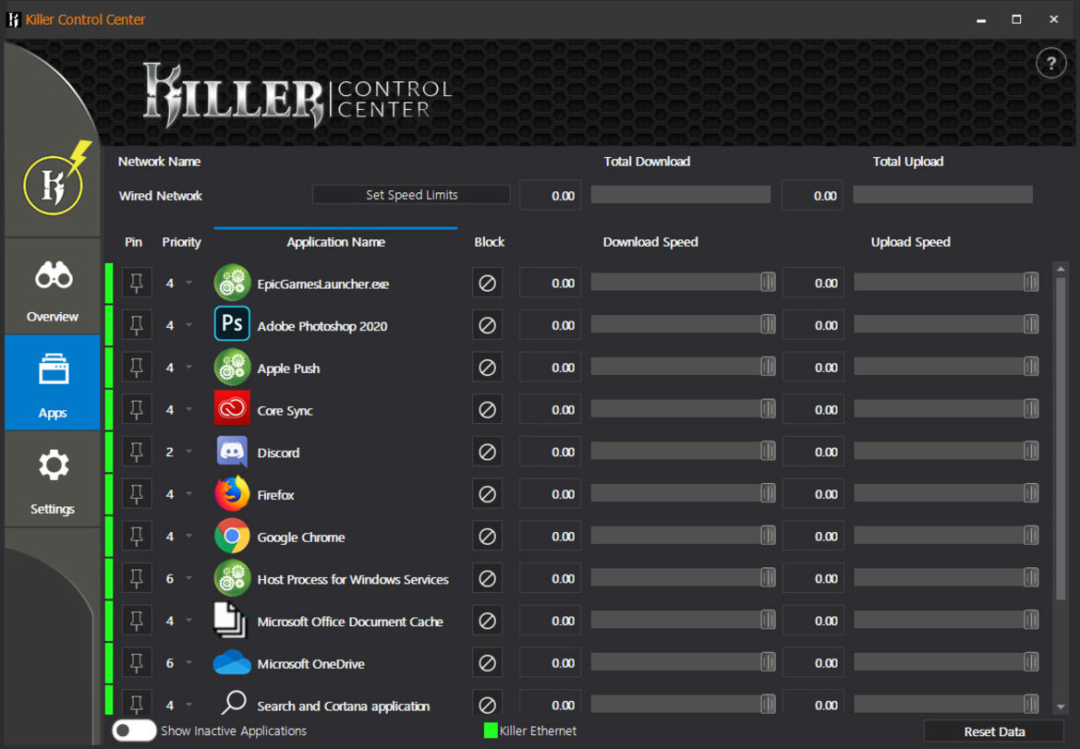Open priority dropdown for Firefox
Screen dimensions: 1080x749
(188, 493)
